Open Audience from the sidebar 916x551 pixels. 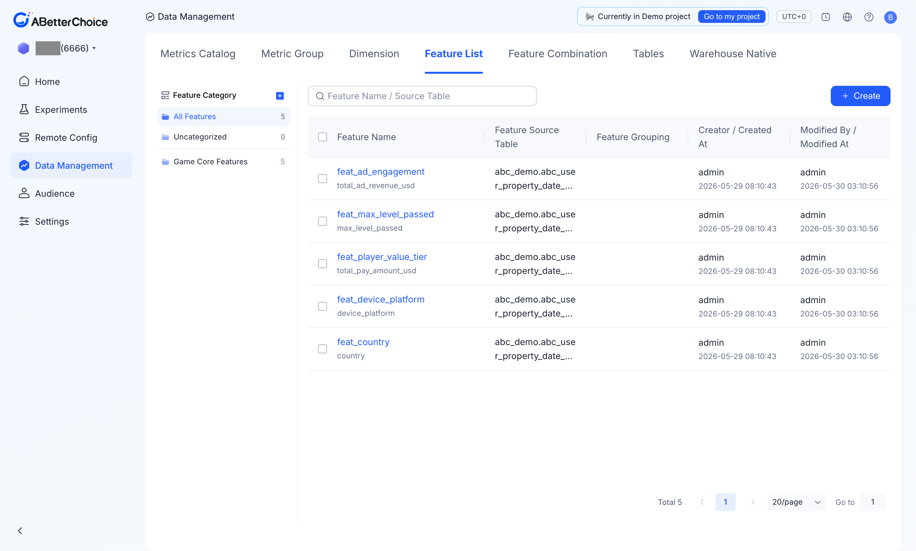pyautogui.click(x=71, y=194)
